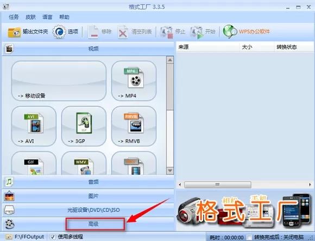This screenshot has height=241, width=315.
Task: Click the status bar output folder icon
Action: coord(9,237)
